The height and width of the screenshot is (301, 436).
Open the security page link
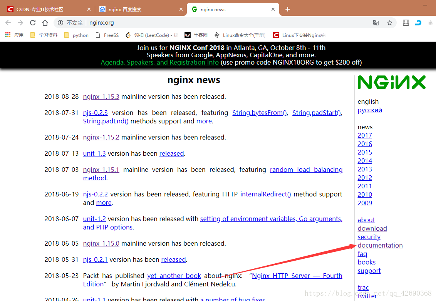tap(369, 237)
